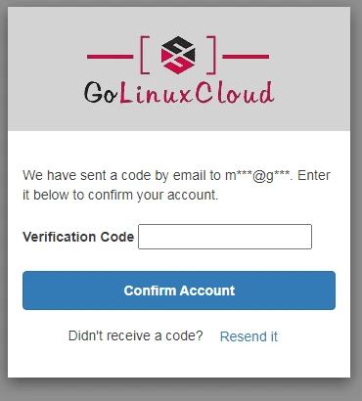Click the red "Linux" word in logo

pos(156,93)
